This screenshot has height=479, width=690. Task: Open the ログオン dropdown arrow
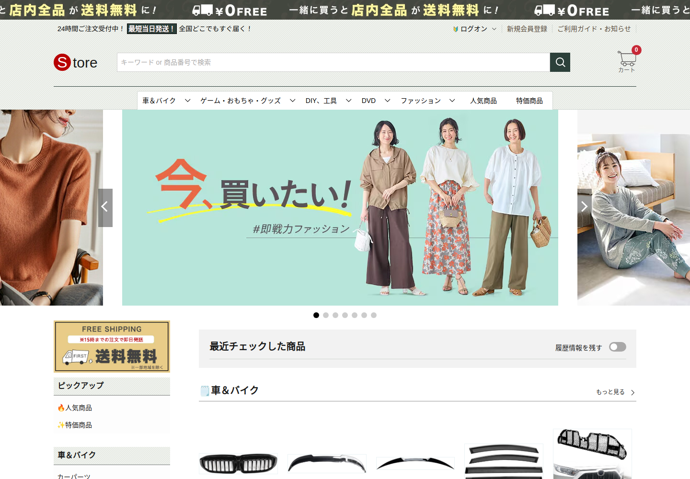(494, 29)
